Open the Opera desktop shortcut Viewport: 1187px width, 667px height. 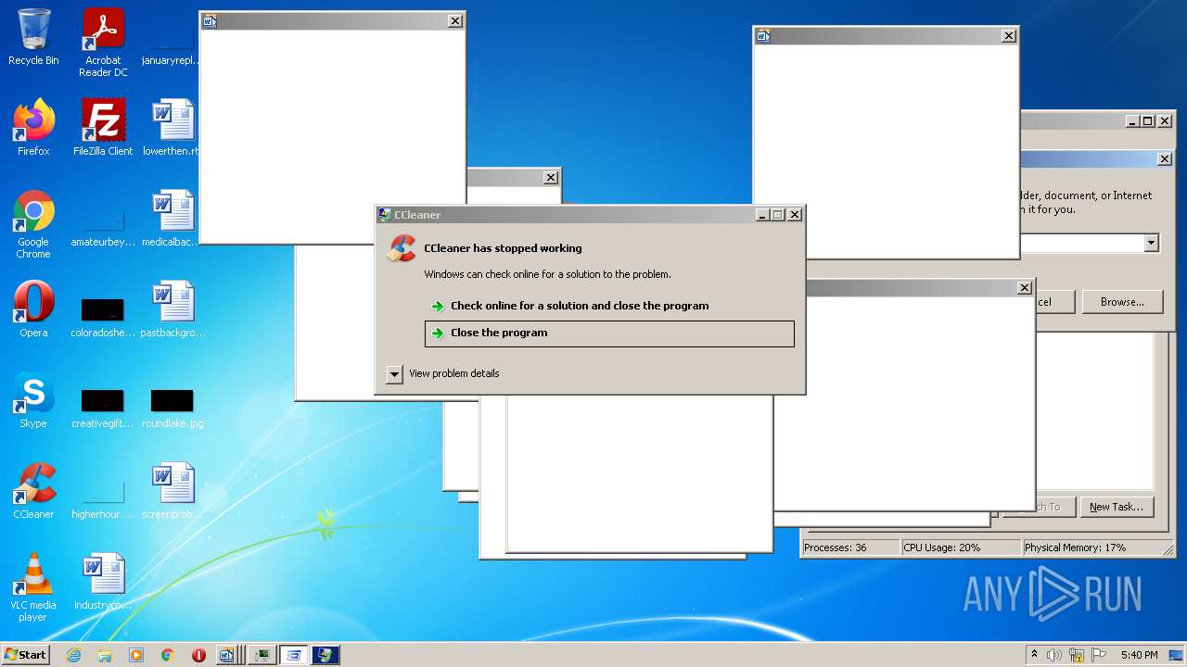click(x=33, y=309)
